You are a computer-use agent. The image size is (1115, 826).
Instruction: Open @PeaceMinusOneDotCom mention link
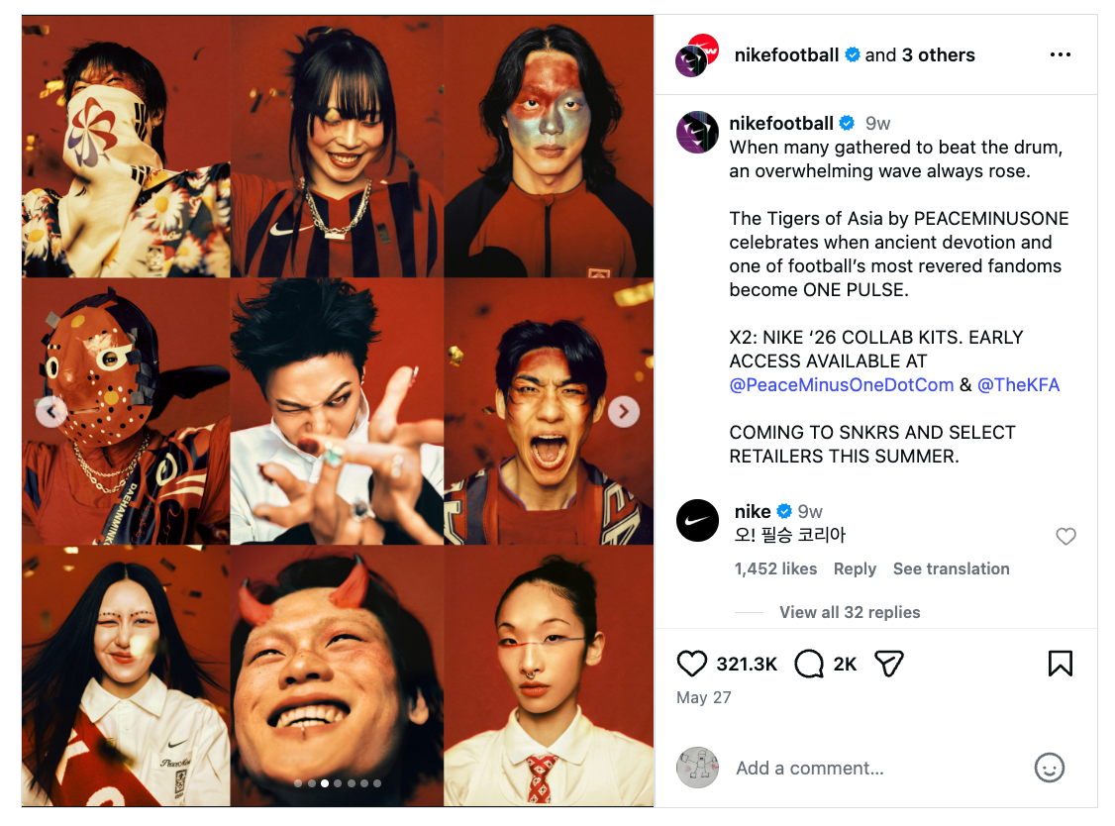(842, 385)
